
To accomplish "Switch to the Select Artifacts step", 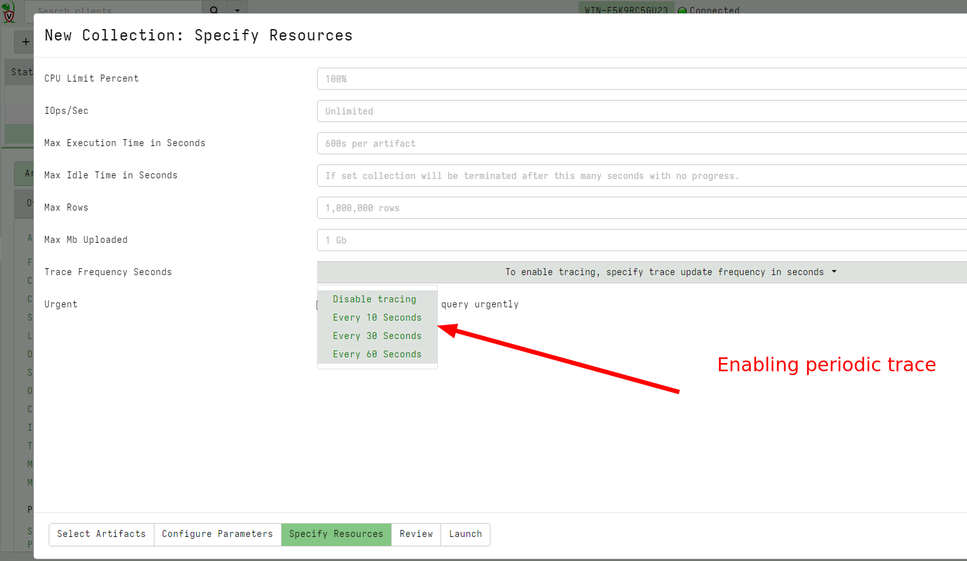I will [101, 534].
